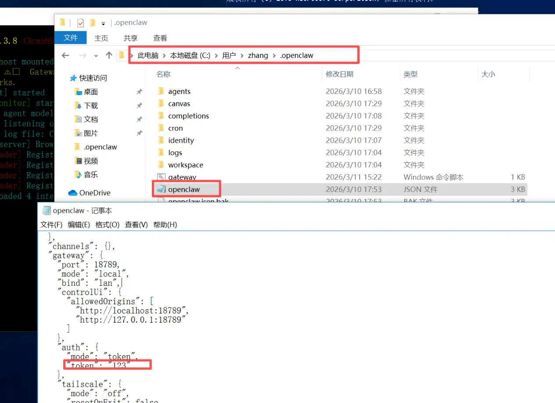Switch to the 主页 ribbon tab

101,38
